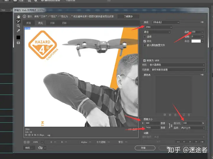The height and width of the screenshot is (159, 213).
Task: Toggle the constrain proportions link icon
Action: tap(171, 126)
